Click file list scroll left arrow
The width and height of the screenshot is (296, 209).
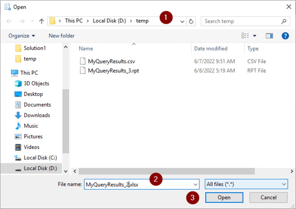[x=75, y=171]
